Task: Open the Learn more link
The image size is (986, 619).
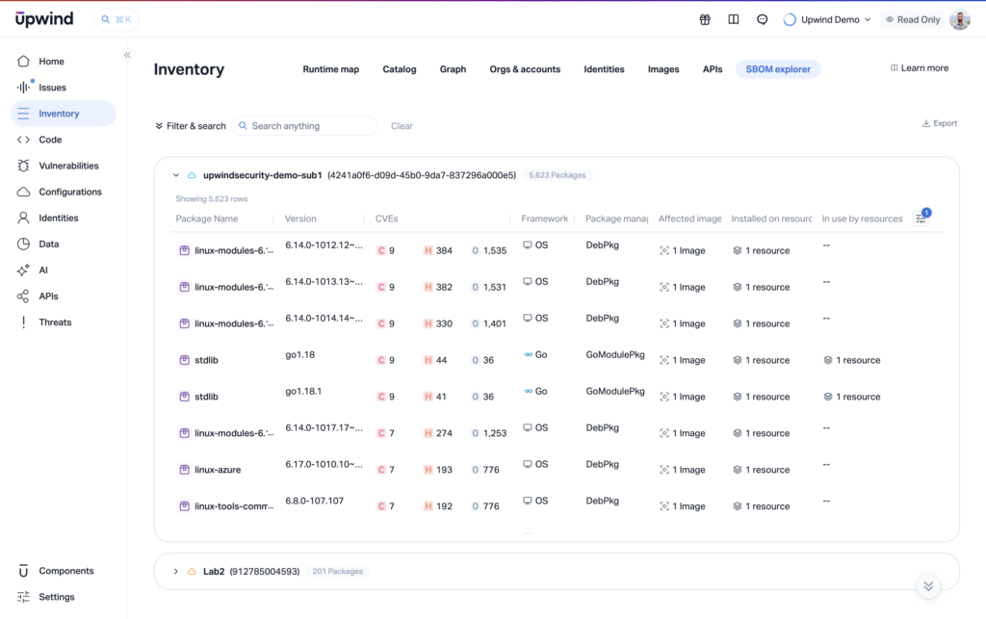Action: pos(920,68)
